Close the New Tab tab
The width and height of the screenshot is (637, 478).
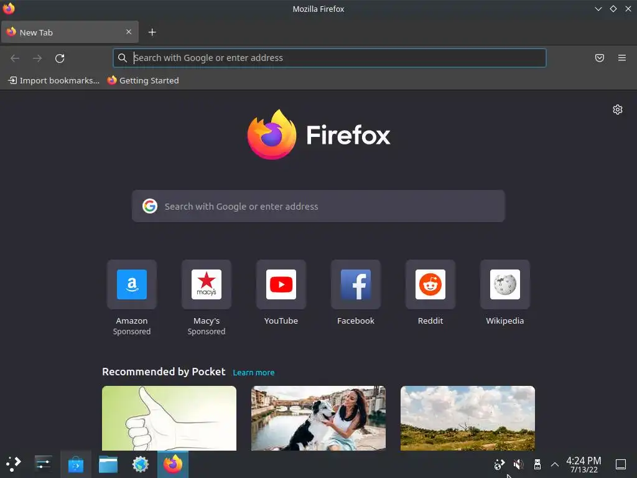(129, 32)
